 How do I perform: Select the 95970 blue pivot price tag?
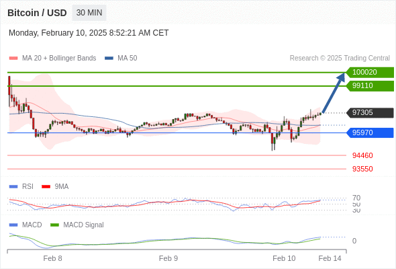370,132
